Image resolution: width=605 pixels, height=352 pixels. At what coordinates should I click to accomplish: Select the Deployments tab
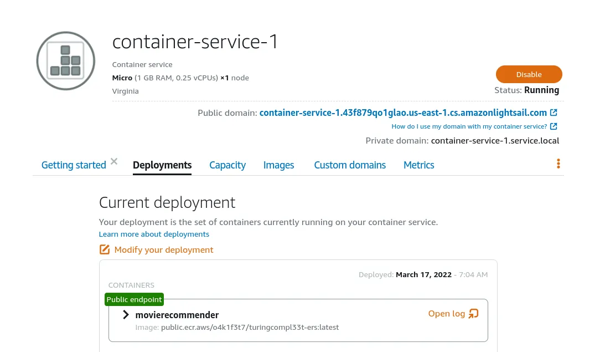(x=162, y=165)
